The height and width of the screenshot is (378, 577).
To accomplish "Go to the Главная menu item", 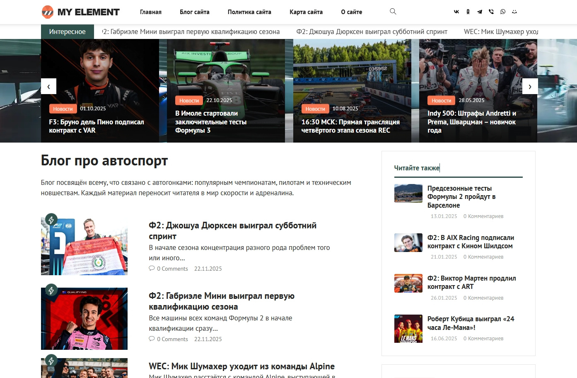I will tap(151, 12).
